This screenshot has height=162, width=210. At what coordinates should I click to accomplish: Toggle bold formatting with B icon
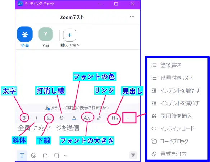[24, 118]
